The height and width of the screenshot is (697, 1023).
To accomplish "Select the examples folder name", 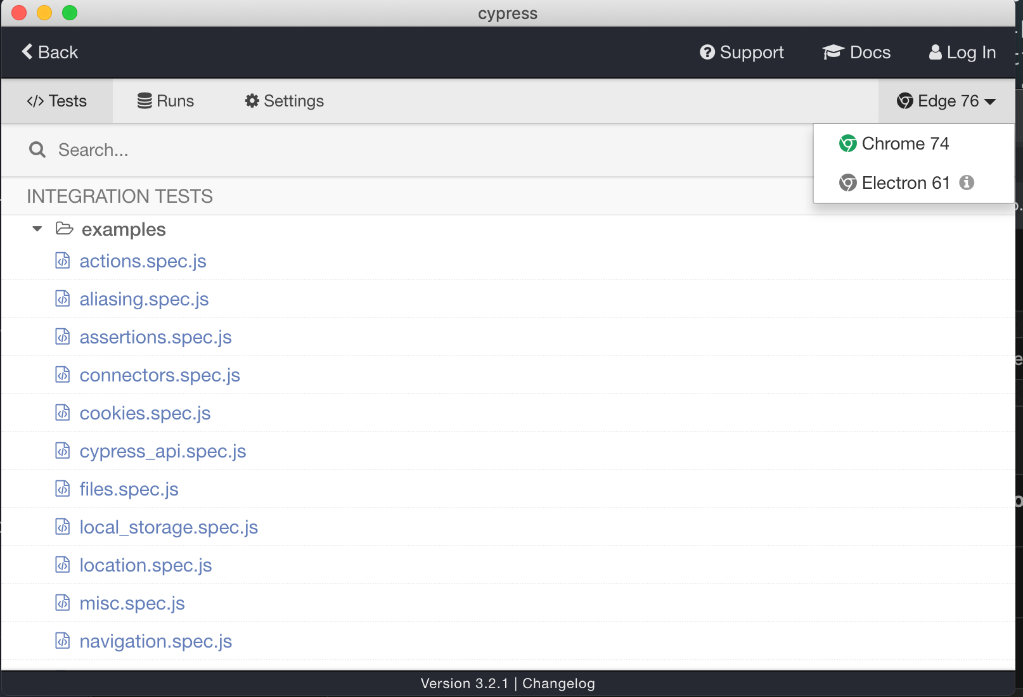I will pyautogui.click(x=124, y=229).
